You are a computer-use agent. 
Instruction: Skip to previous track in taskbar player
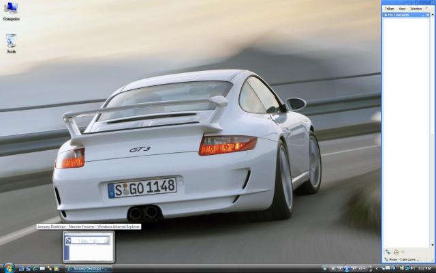tap(340, 268)
